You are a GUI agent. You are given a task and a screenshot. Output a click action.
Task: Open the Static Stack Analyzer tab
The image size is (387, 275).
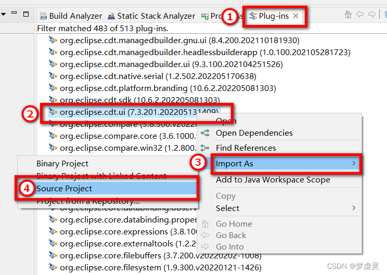tap(151, 16)
